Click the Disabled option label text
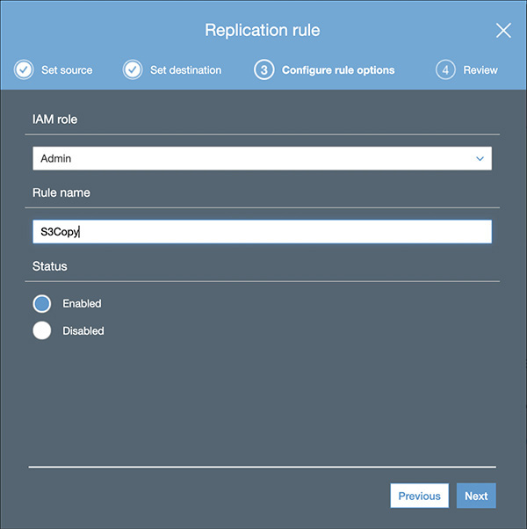Screen dimensions: 527x529 (x=83, y=331)
